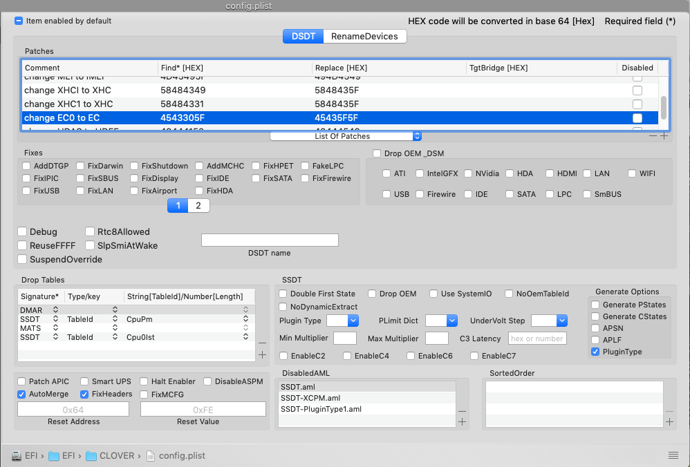The image size is (690, 467).
Task: Select the DSDT tab
Action: click(x=303, y=36)
